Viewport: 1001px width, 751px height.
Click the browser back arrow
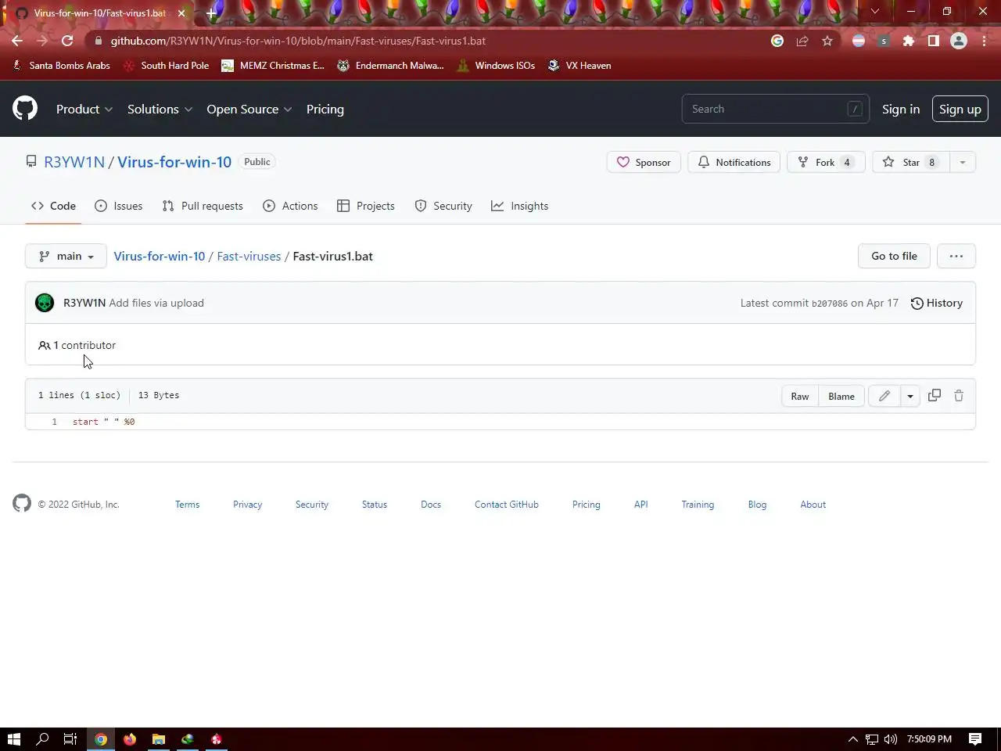pyautogui.click(x=17, y=41)
